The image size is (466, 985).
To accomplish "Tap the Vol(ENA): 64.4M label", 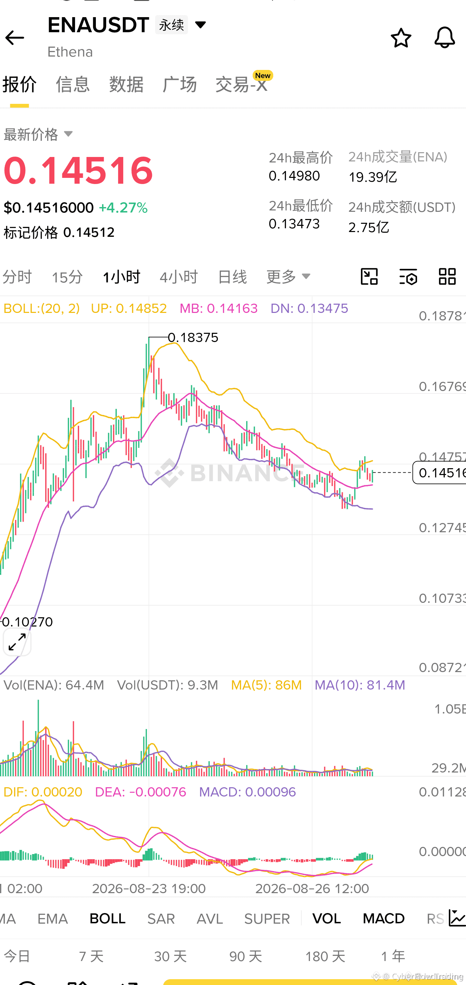I will coord(54,684).
